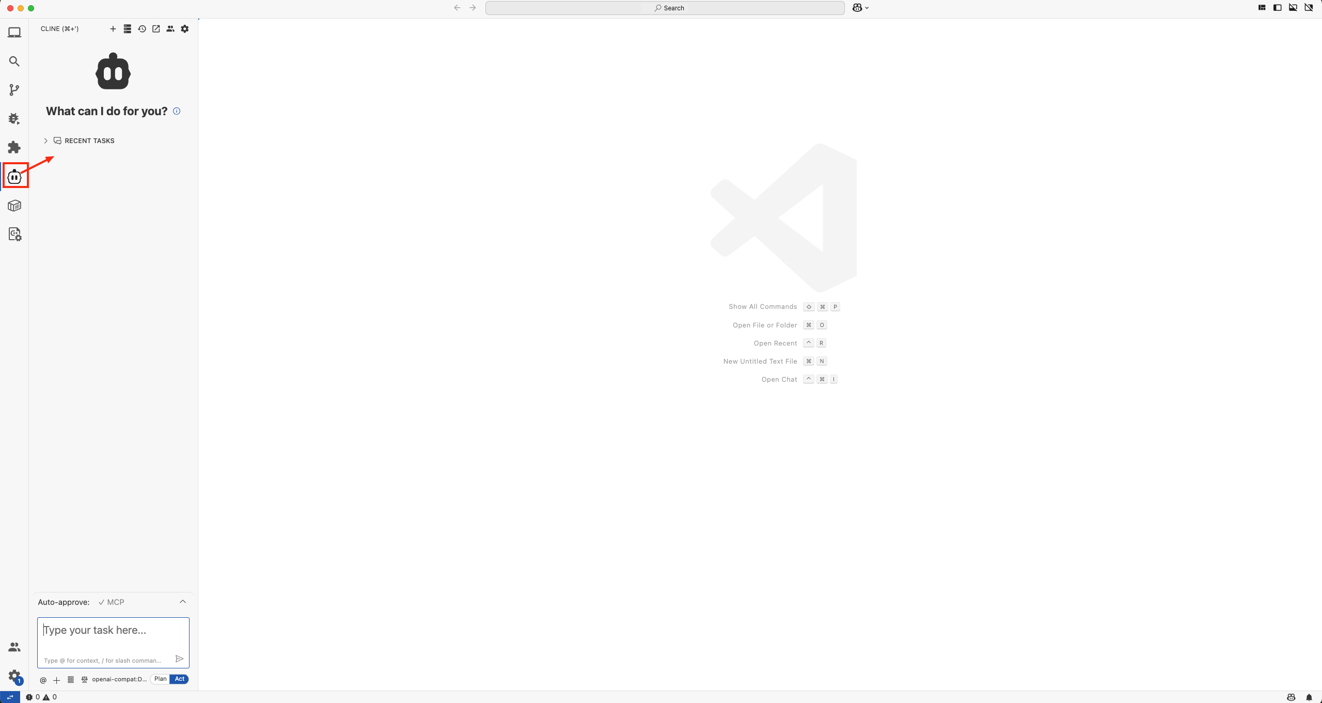Open the Extensions view
This screenshot has width=1322, height=703.
14,147
